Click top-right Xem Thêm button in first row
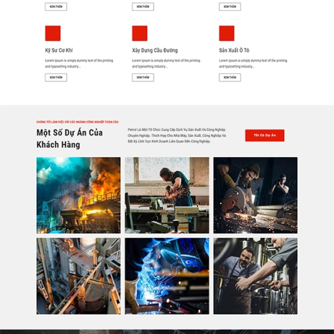The image size is (334, 334). pos(230,7)
